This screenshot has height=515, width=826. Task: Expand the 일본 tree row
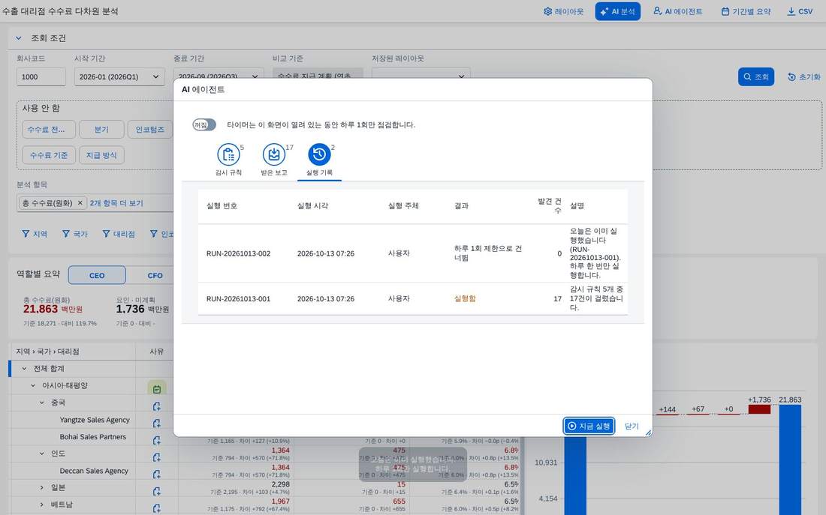[x=42, y=488]
